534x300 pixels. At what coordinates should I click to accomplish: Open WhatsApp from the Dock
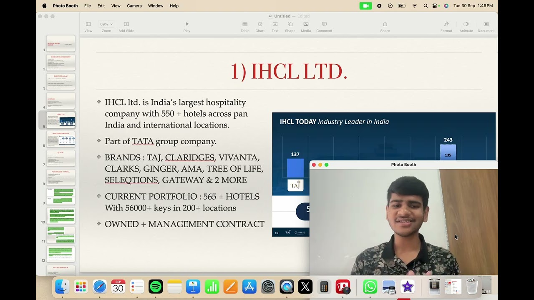370,287
